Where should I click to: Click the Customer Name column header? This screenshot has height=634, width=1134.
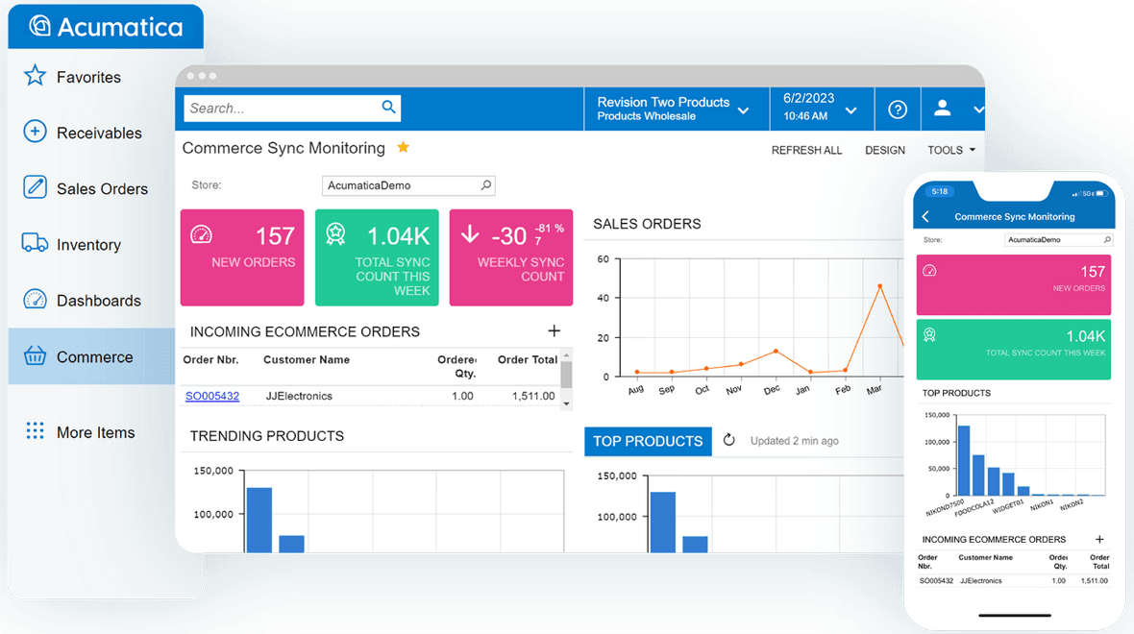pyautogui.click(x=306, y=359)
